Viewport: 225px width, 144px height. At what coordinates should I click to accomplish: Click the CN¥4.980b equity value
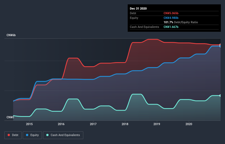[171, 18]
